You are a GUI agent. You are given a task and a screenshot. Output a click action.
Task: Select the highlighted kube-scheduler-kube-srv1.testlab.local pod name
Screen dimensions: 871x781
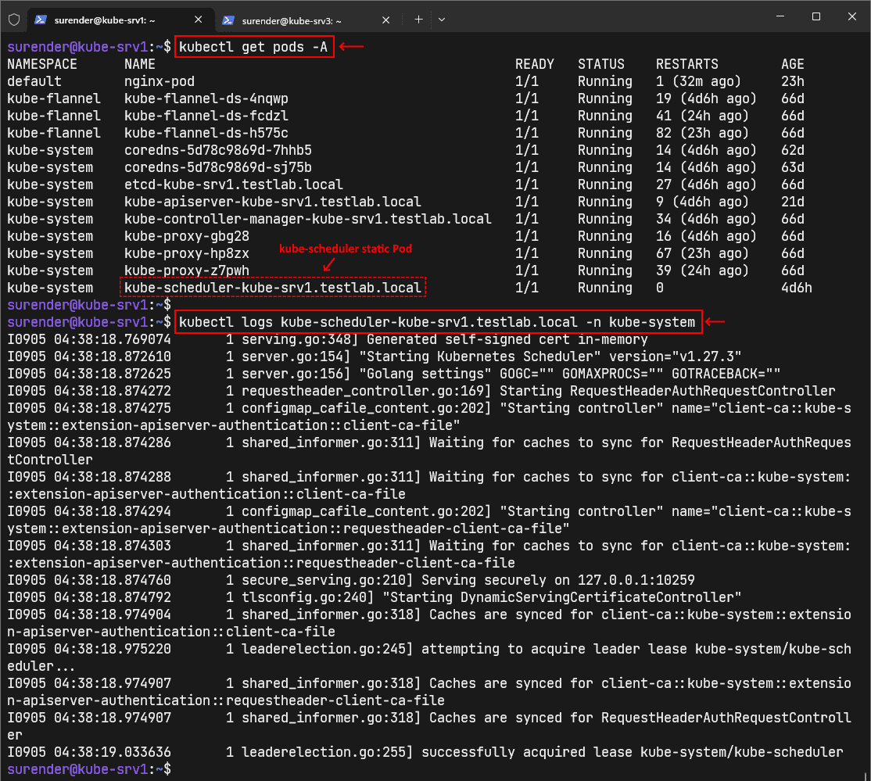tap(273, 287)
